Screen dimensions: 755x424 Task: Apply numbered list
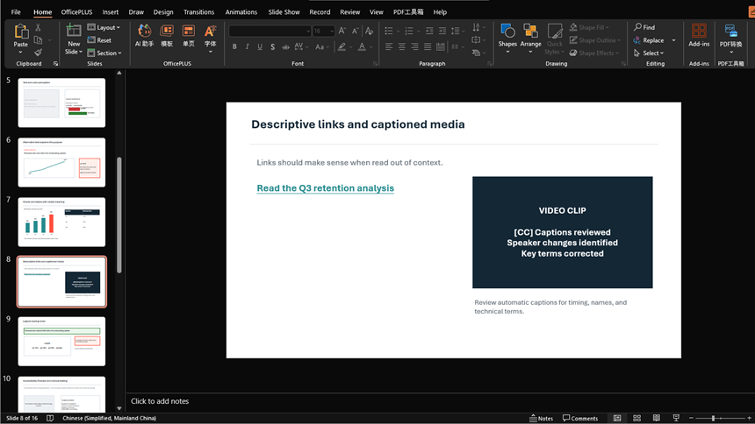(409, 31)
